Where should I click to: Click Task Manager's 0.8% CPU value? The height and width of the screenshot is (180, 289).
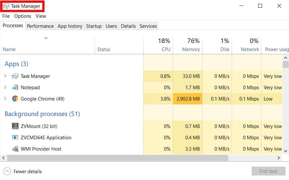pos(158,76)
